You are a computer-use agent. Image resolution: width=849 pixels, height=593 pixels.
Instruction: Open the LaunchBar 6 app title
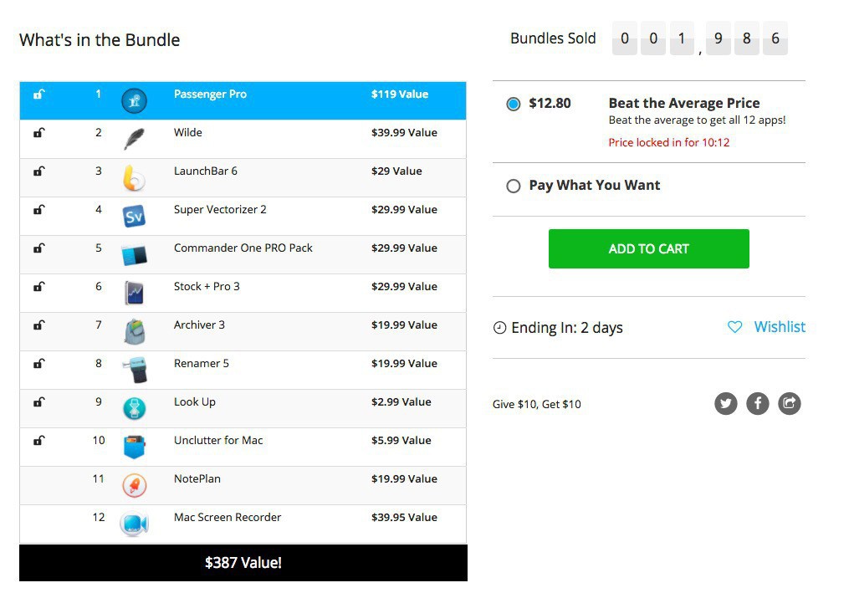pyautogui.click(x=206, y=171)
